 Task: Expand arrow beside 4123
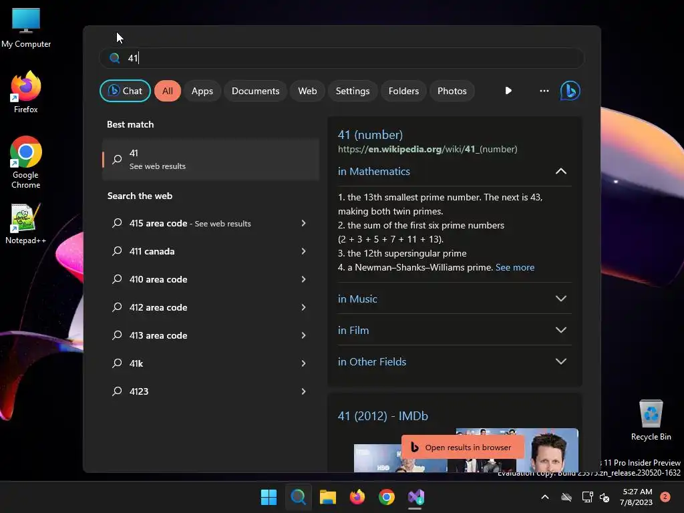[x=304, y=391]
